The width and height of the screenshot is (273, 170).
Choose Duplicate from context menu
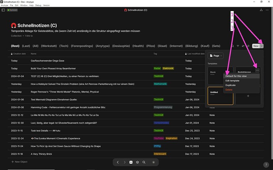[x=241, y=85]
